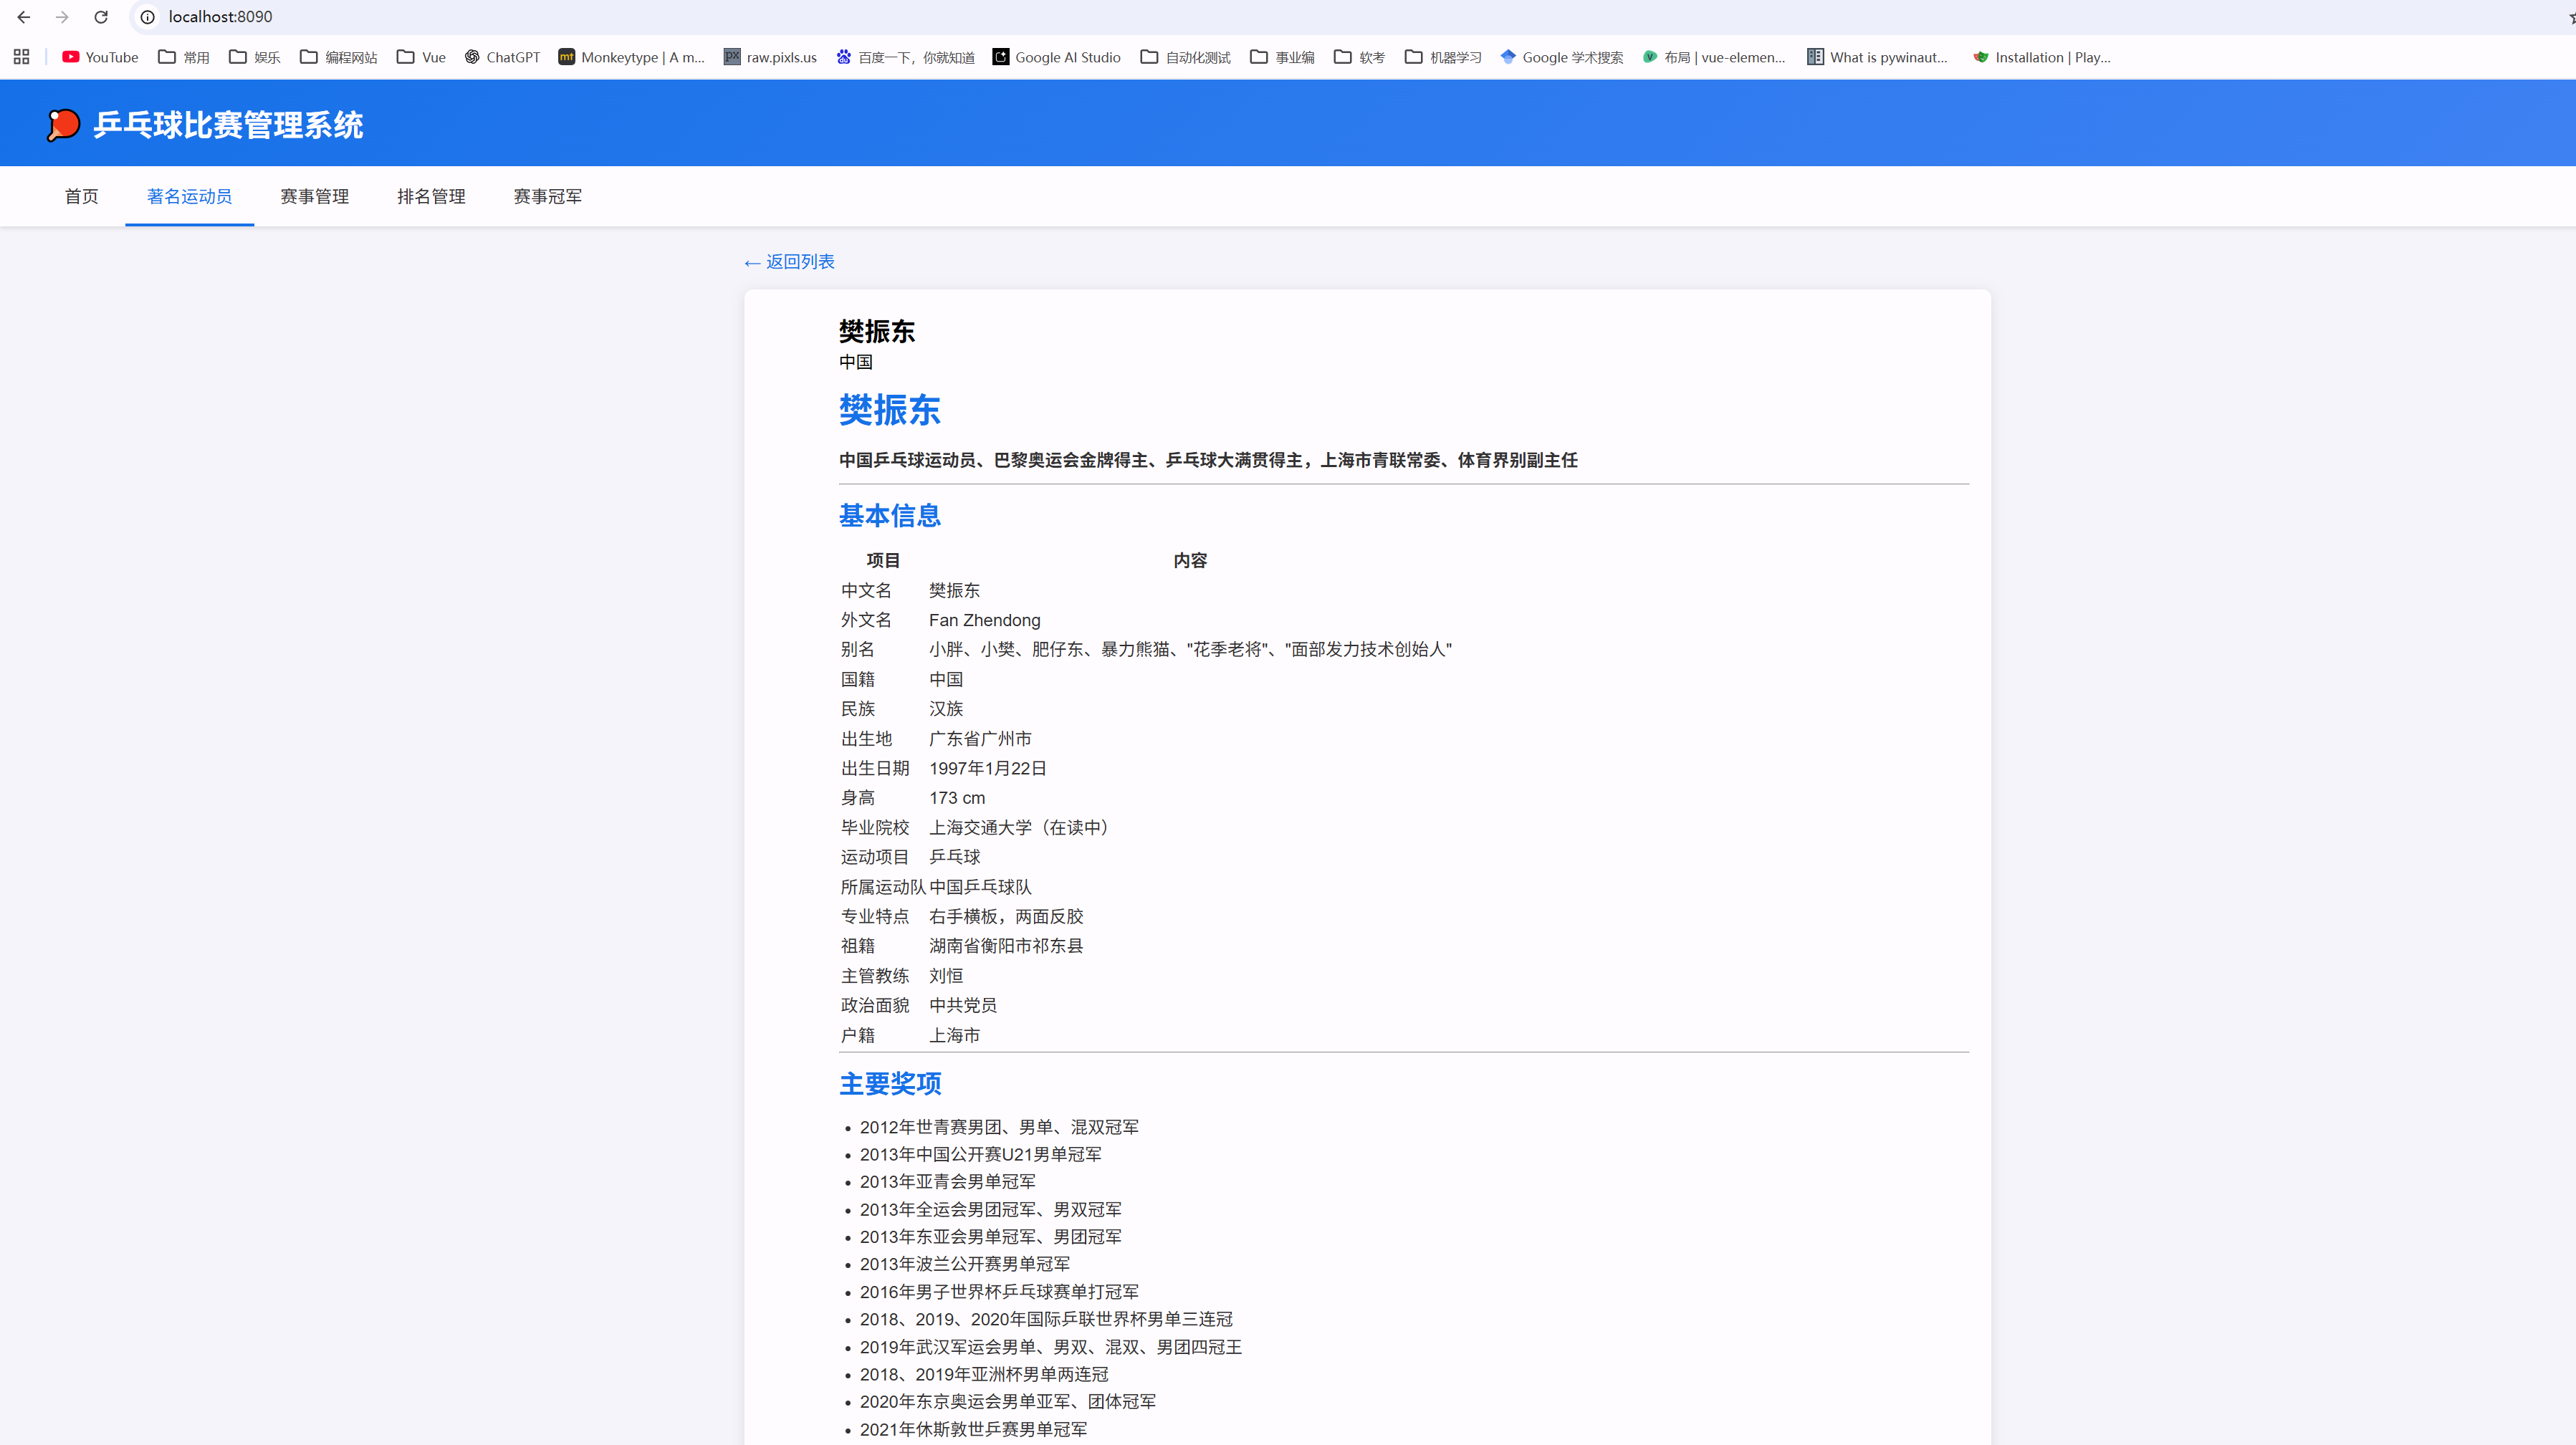Click the browser forward arrow

coord(62,17)
